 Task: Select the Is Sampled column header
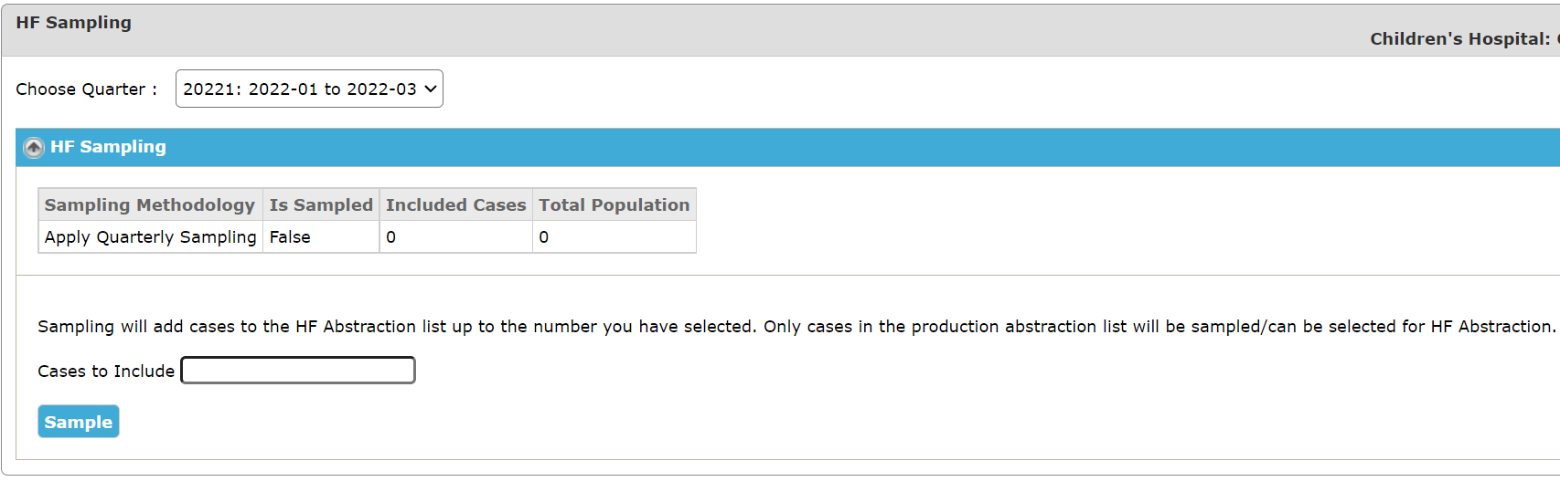[321, 205]
